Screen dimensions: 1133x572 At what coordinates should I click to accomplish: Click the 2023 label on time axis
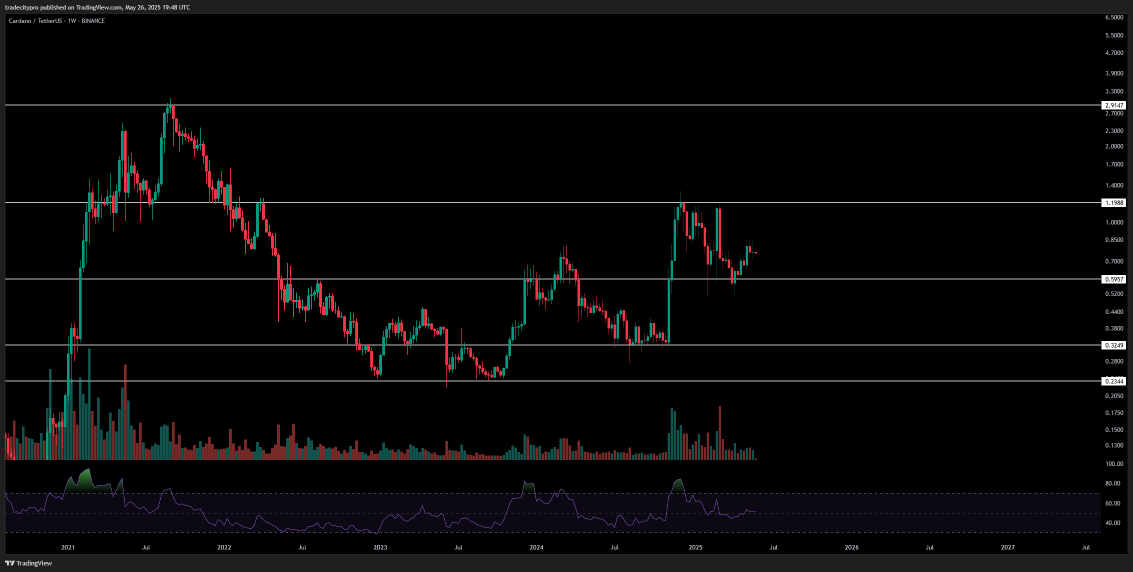(x=380, y=547)
